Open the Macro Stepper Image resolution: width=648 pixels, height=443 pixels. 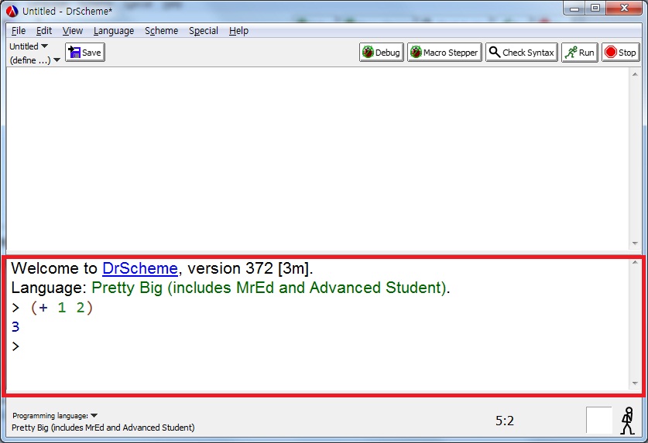[x=444, y=53]
